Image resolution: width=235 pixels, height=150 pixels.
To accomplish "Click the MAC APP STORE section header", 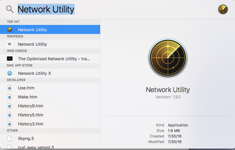I will [20, 65].
